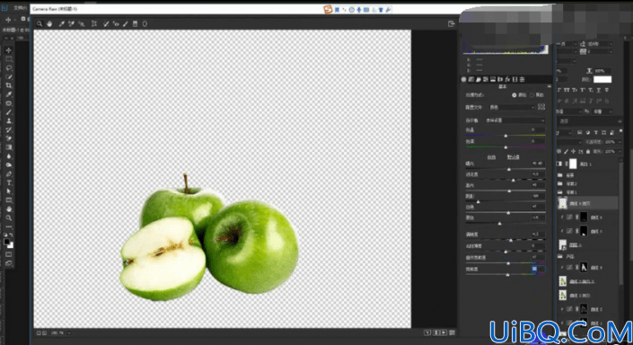The width and height of the screenshot is (633, 345).
Task: Select the Horizontal Type tool
Action: (x=8, y=182)
